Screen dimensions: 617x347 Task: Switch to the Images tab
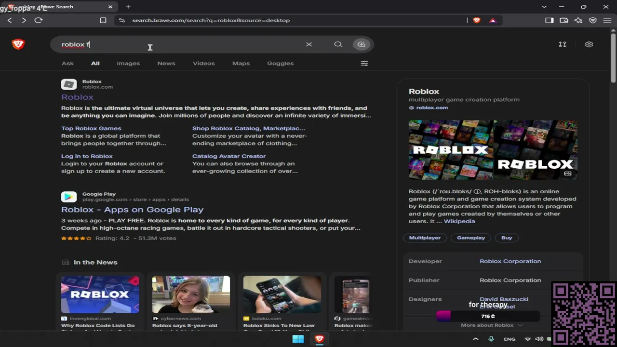pos(128,63)
